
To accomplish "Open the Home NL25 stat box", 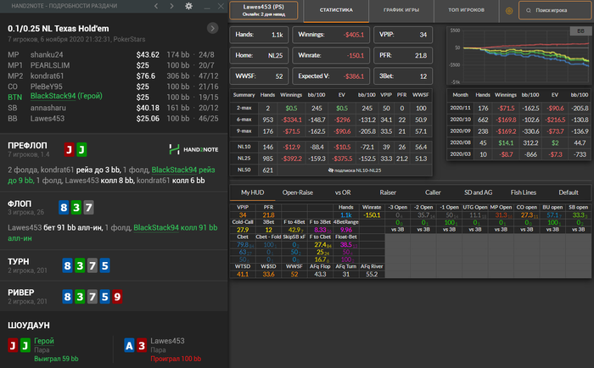I will coord(259,55).
